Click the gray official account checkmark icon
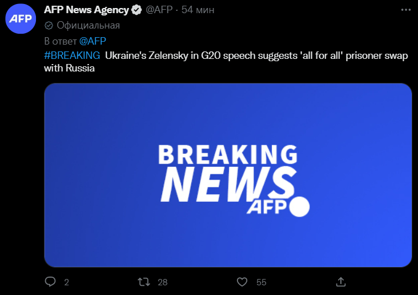418x295 pixels. (x=49, y=25)
